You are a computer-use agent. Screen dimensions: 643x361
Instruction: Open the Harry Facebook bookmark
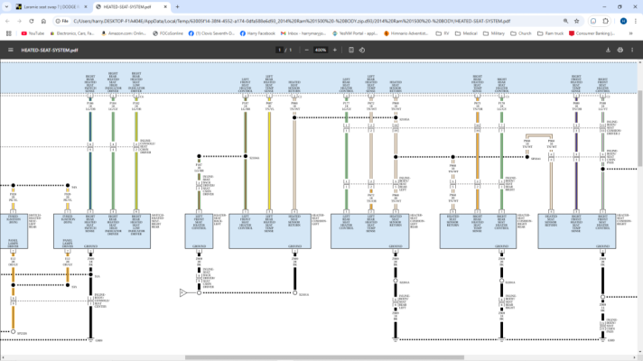(x=257, y=33)
